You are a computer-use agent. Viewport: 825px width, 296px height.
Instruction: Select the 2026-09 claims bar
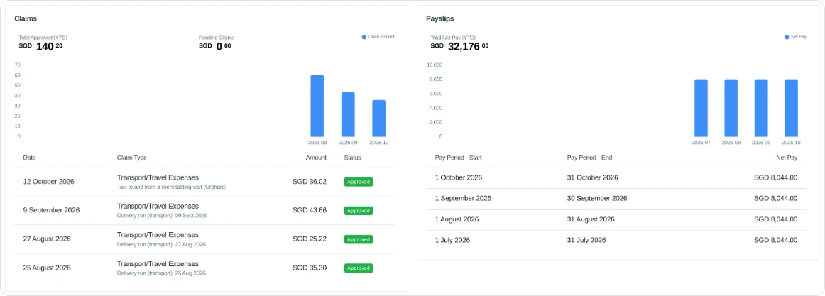pyautogui.click(x=348, y=114)
